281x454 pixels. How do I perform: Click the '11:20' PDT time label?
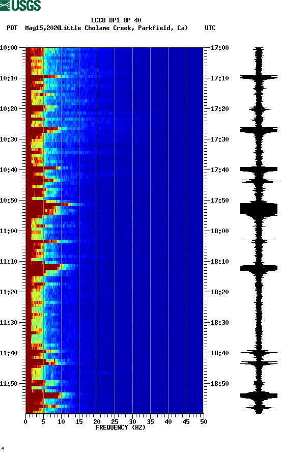point(9,292)
